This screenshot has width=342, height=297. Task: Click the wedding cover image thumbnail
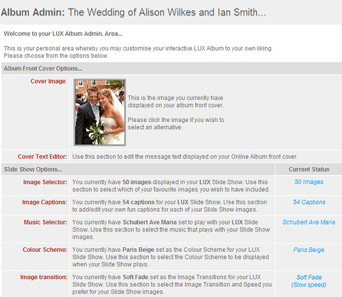[x=100, y=113]
